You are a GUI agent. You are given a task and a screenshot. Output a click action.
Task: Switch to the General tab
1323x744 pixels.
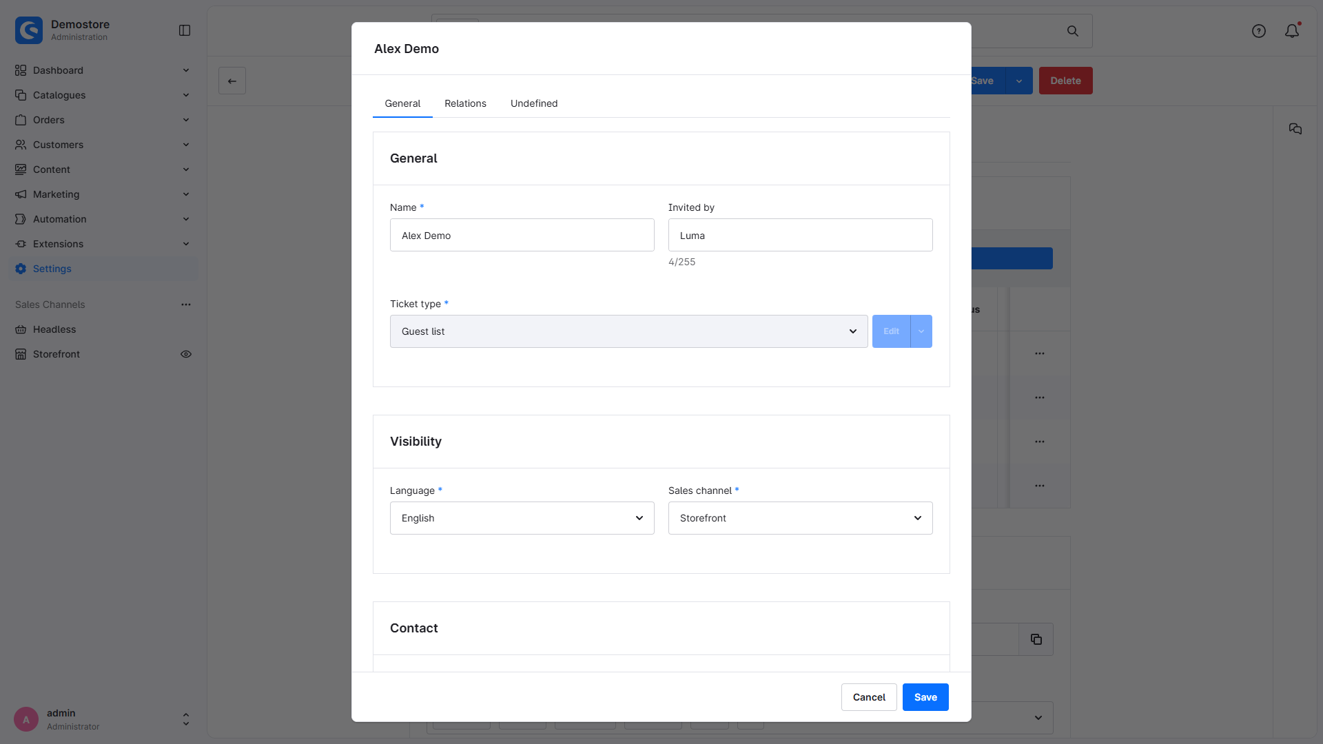click(402, 103)
